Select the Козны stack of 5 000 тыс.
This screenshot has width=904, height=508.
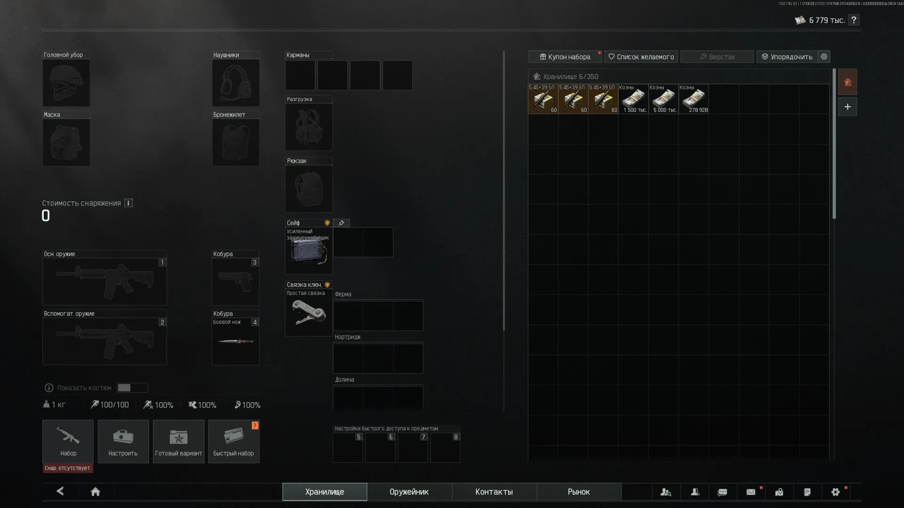point(664,99)
